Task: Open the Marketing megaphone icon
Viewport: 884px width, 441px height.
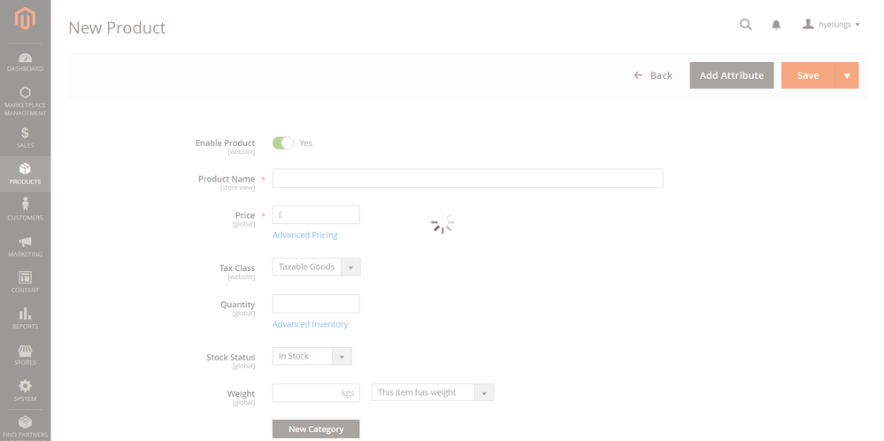Action: pos(25,246)
